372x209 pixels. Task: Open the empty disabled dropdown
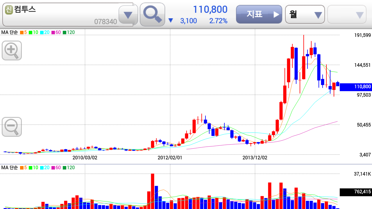coord(347,14)
